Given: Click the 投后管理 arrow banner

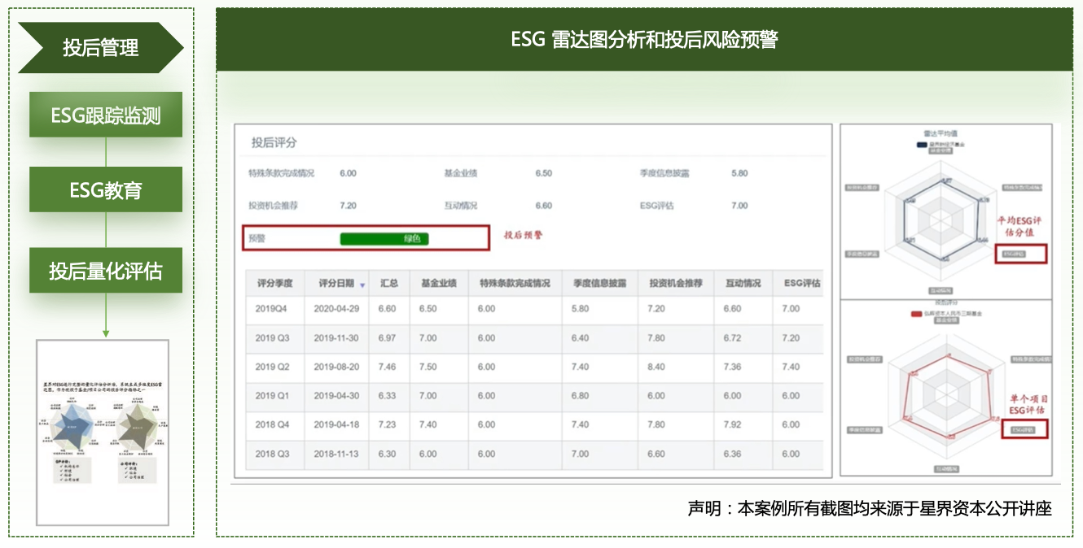Looking at the screenshot, I should click(101, 47).
